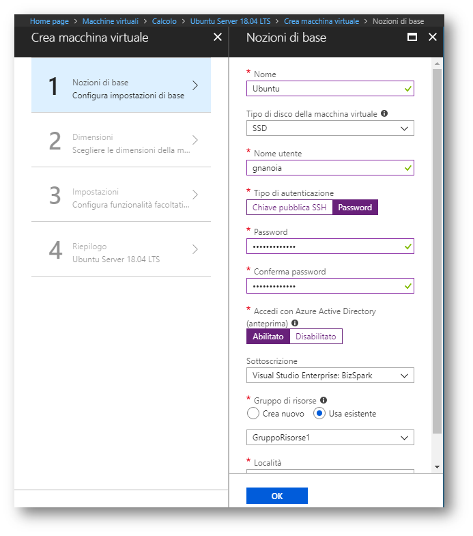
Task: Click the Nome utente input field
Action: (330, 168)
